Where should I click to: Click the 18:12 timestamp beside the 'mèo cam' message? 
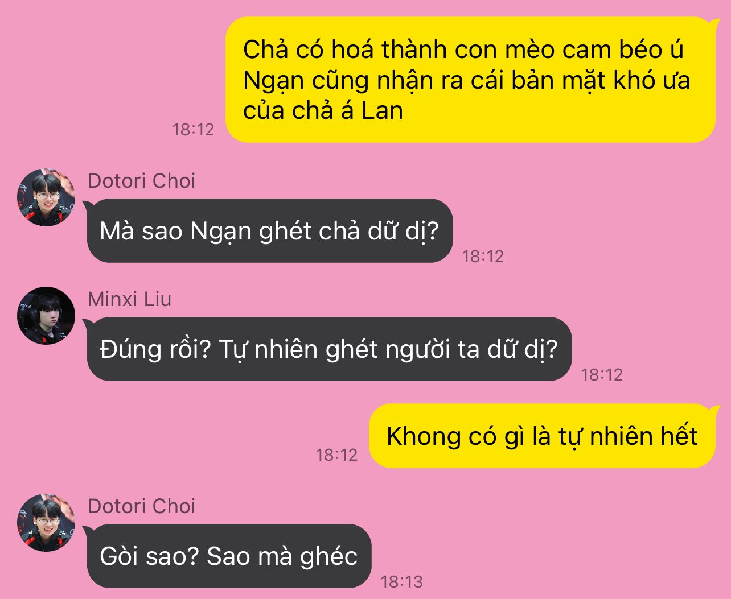[x=194, y=130]
